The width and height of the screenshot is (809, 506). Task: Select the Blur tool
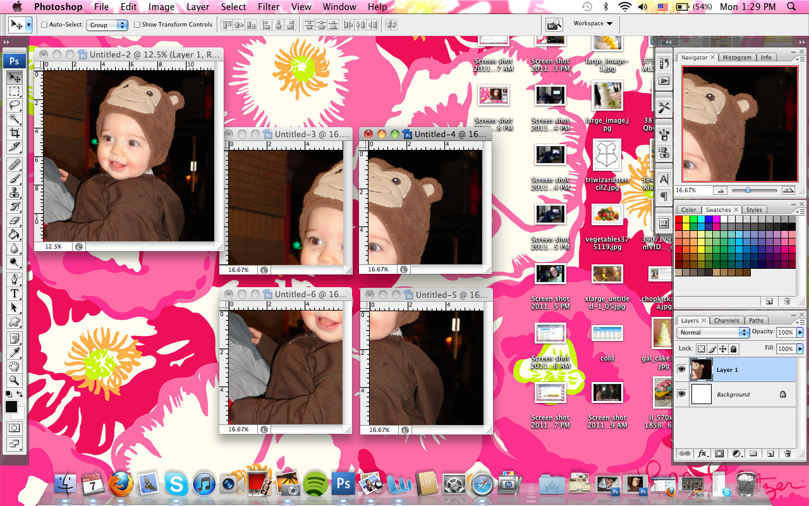pos(15,248)
